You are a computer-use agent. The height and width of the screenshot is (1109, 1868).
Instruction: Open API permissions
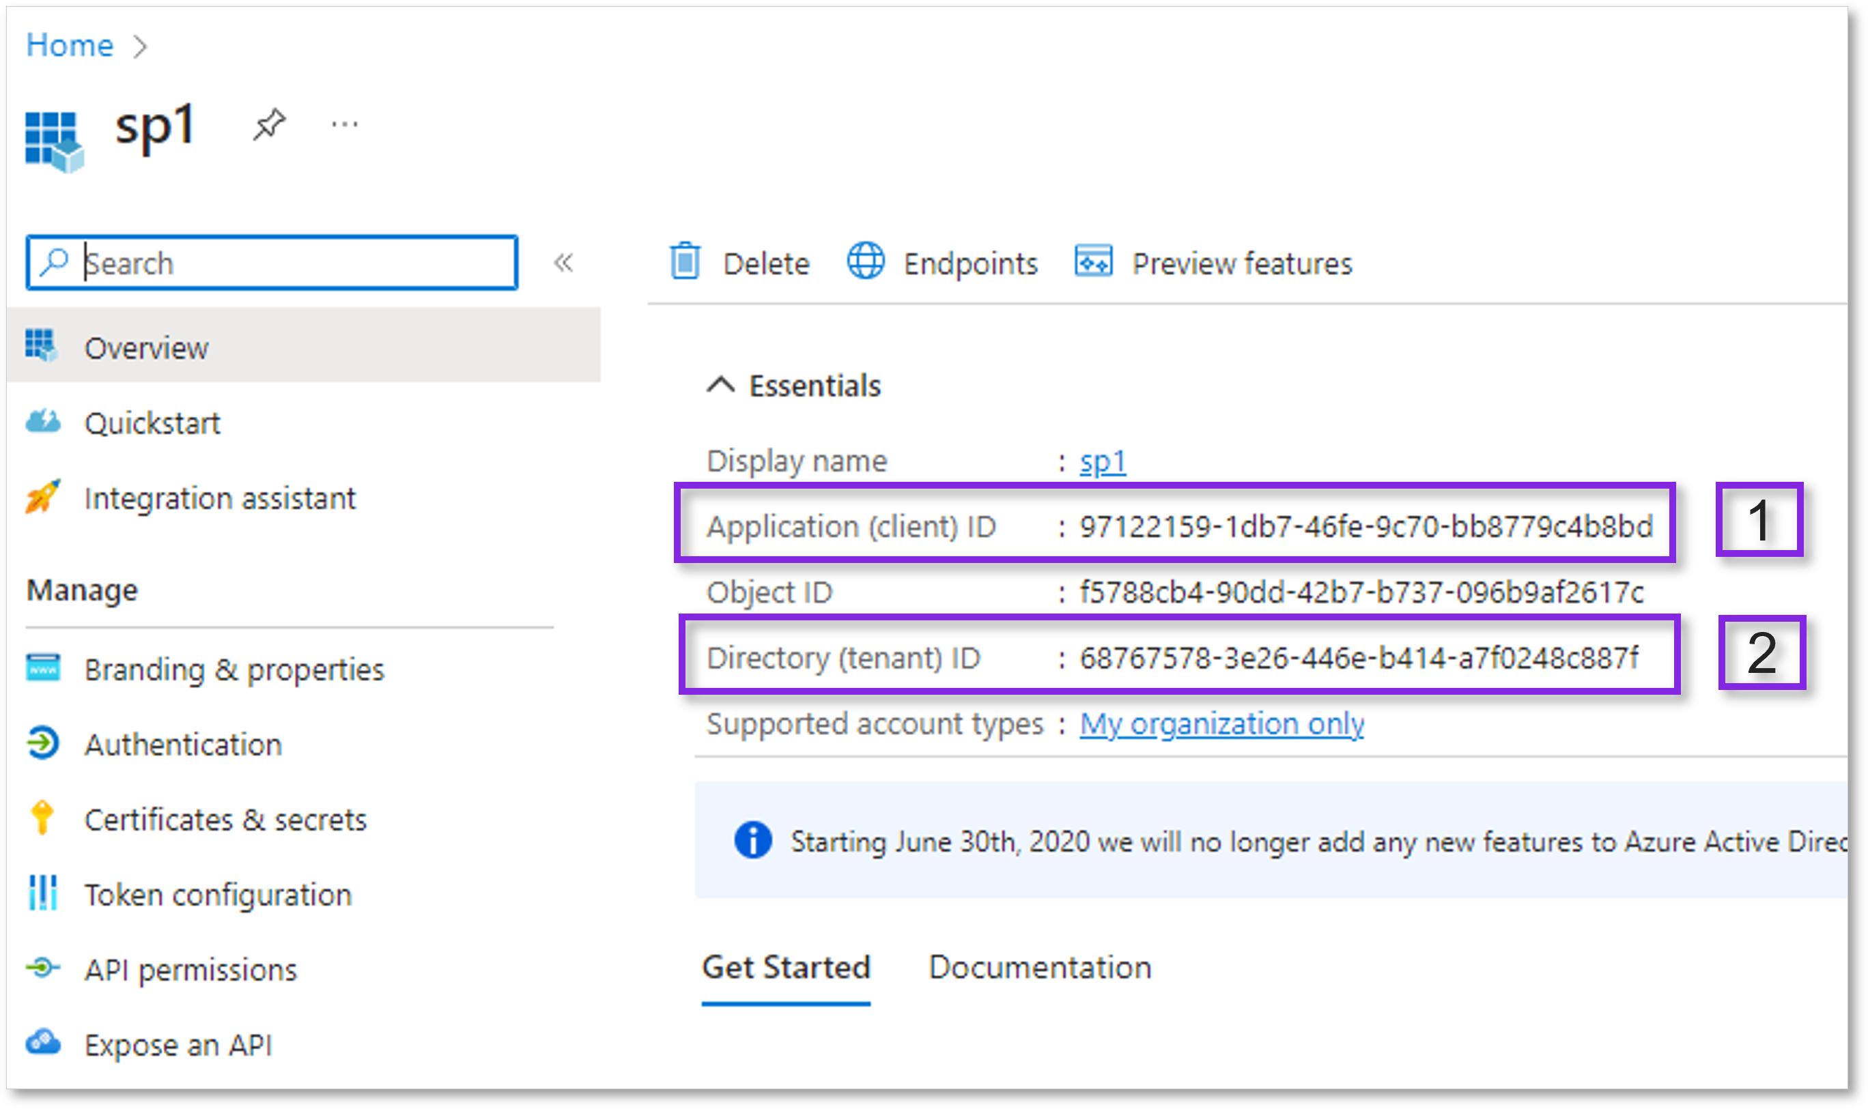point(190,969)
